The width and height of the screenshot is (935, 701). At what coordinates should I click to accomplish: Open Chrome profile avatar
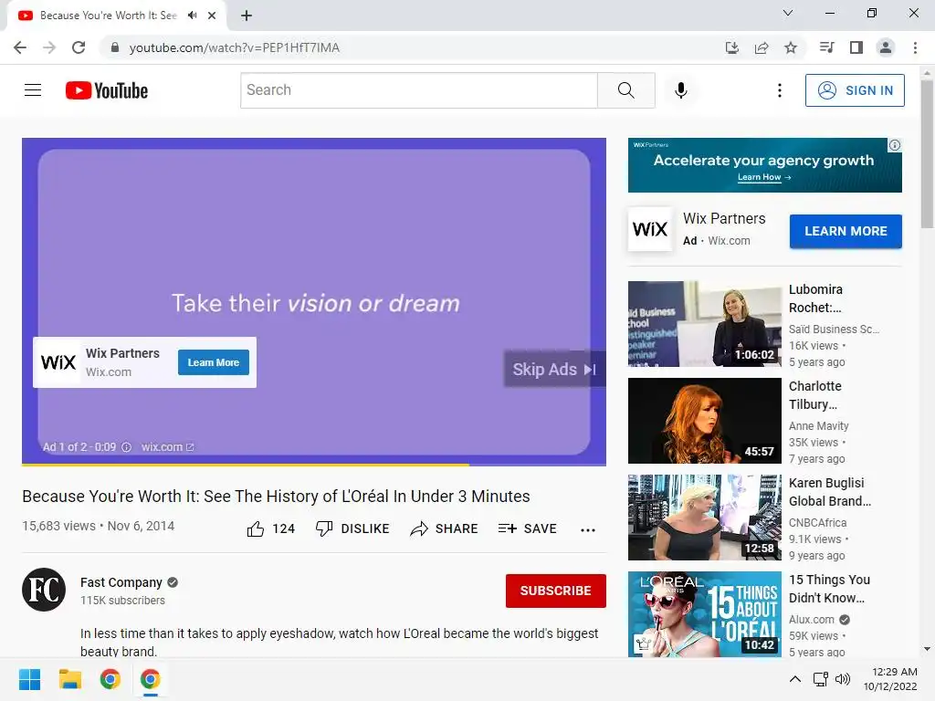(886, 47)
